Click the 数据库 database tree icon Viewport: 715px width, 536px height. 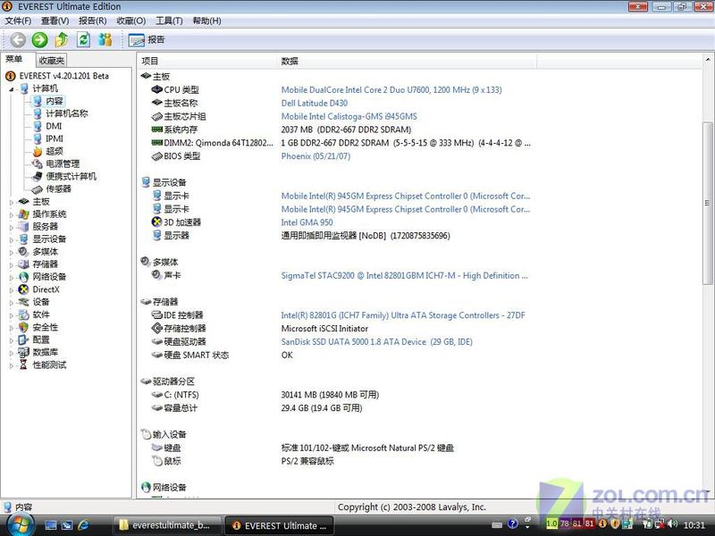(x=24, y=352)
